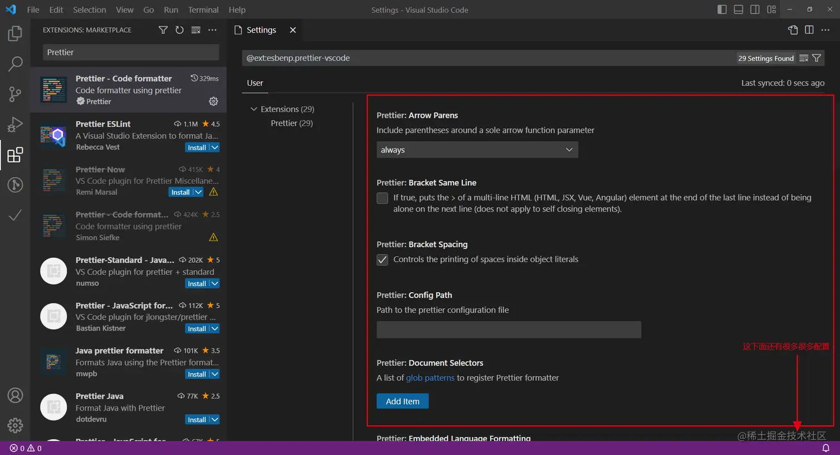
Task: Click the VS Code logo in title bar
Action: [x=11, y=9]
